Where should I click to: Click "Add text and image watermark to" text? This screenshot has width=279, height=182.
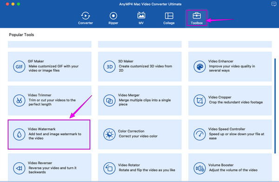55,134
